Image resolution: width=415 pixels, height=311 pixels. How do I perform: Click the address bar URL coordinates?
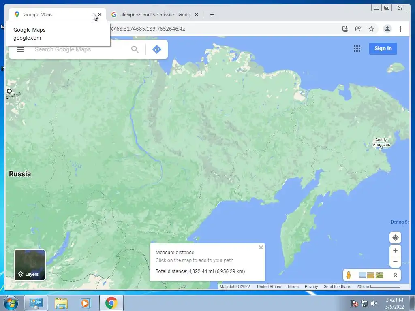[x=148, y=29]
